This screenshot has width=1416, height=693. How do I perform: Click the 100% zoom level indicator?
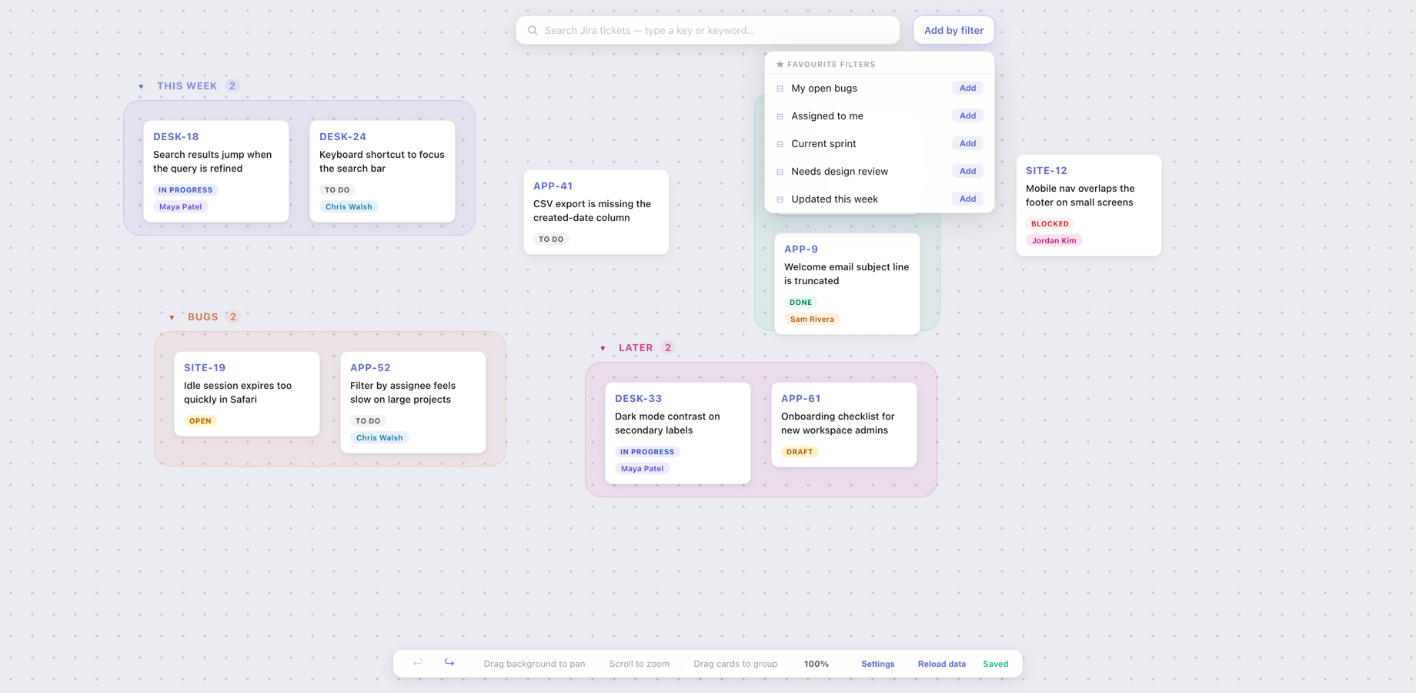816,664
